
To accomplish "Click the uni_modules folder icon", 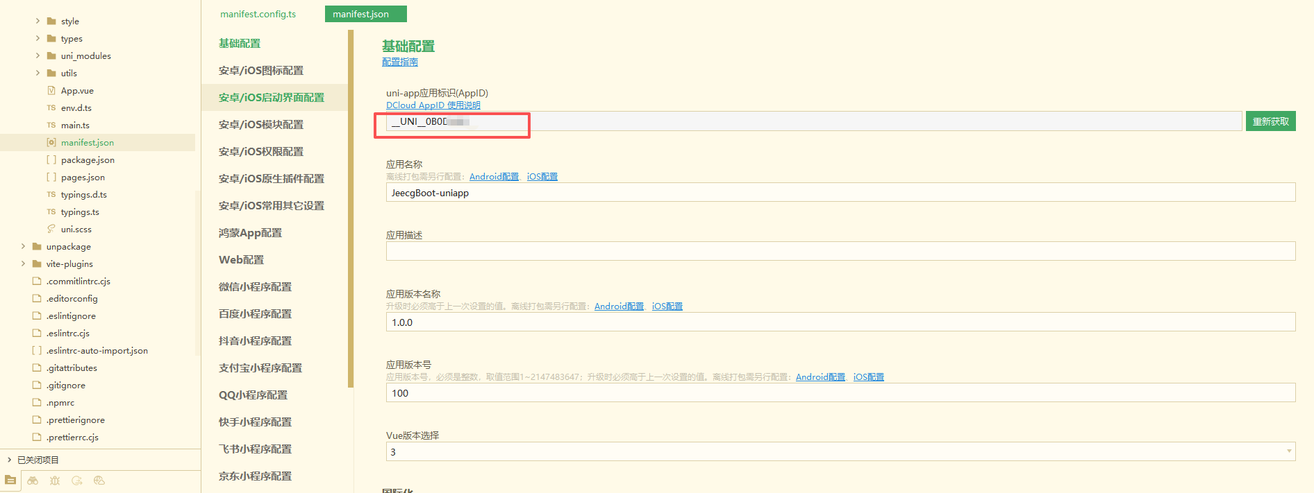I will tap(51, 56).
